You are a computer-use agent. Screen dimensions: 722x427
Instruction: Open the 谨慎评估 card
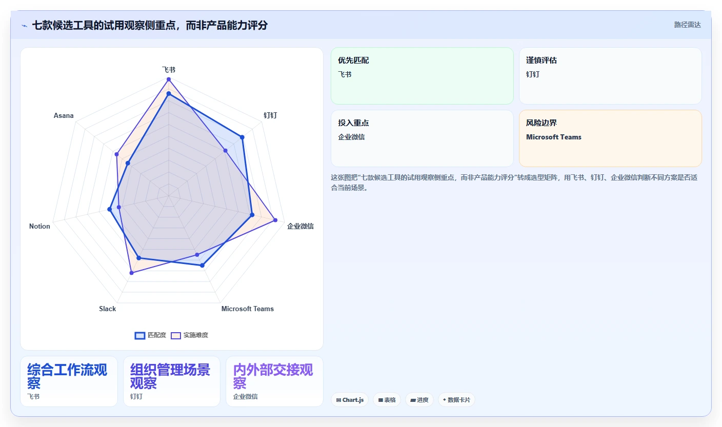[x=610, y=76]
